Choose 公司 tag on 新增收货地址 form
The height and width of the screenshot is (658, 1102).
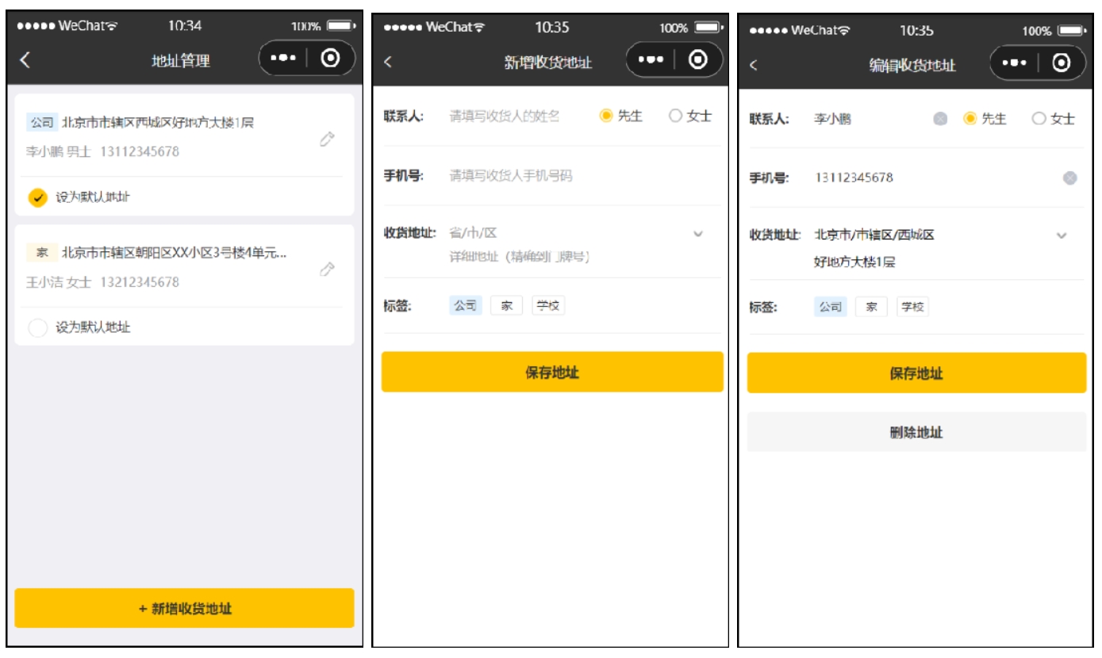[465, 306]
